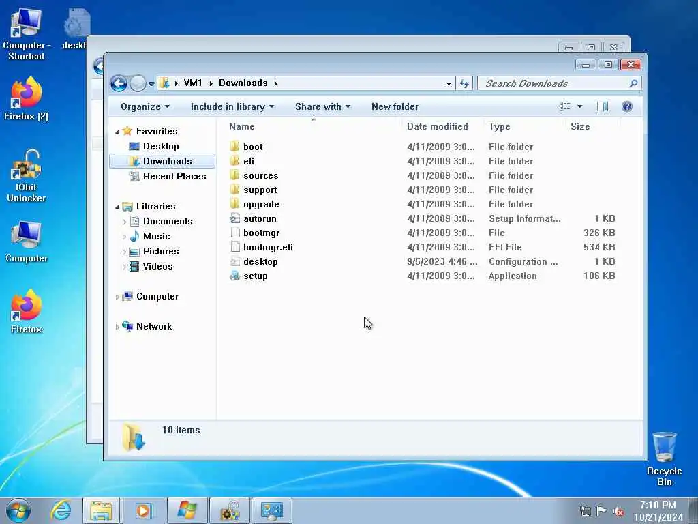Select the boot folder
The height and width of the screenshot is (524, 698).
click(x=253, y=147)
